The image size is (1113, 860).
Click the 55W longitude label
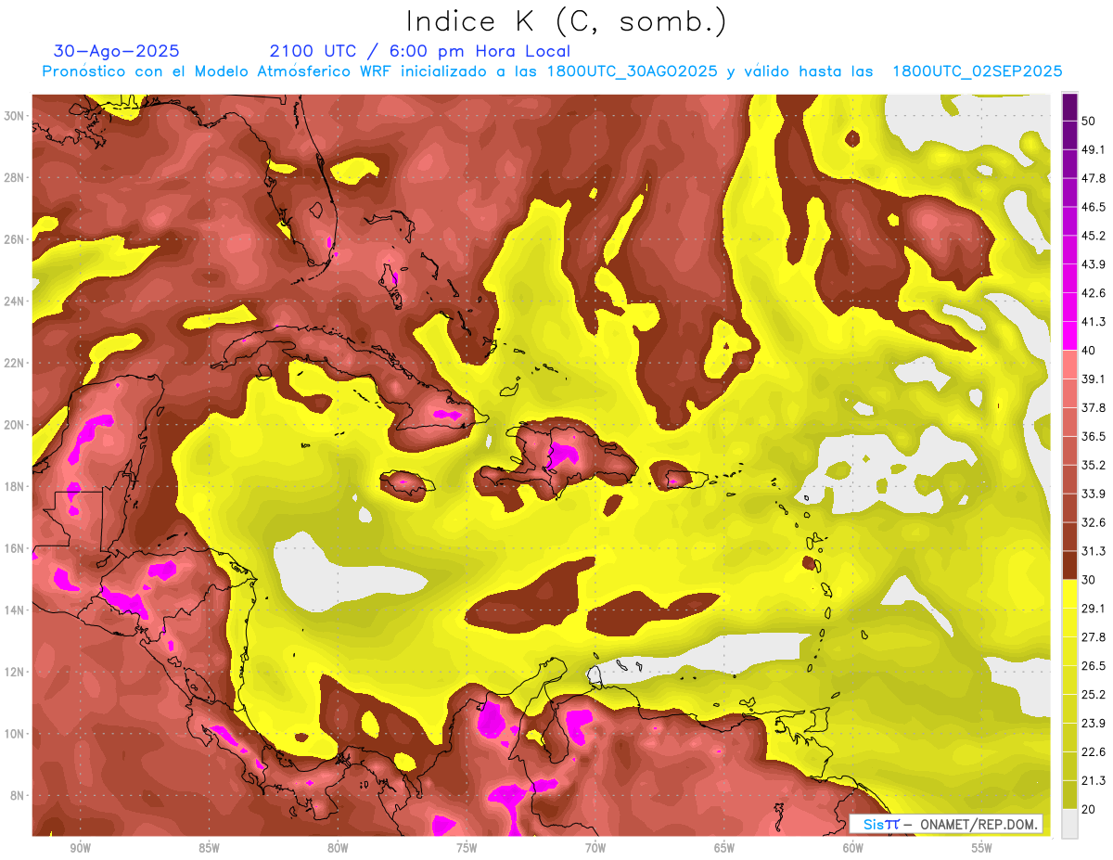pos(982,848)
